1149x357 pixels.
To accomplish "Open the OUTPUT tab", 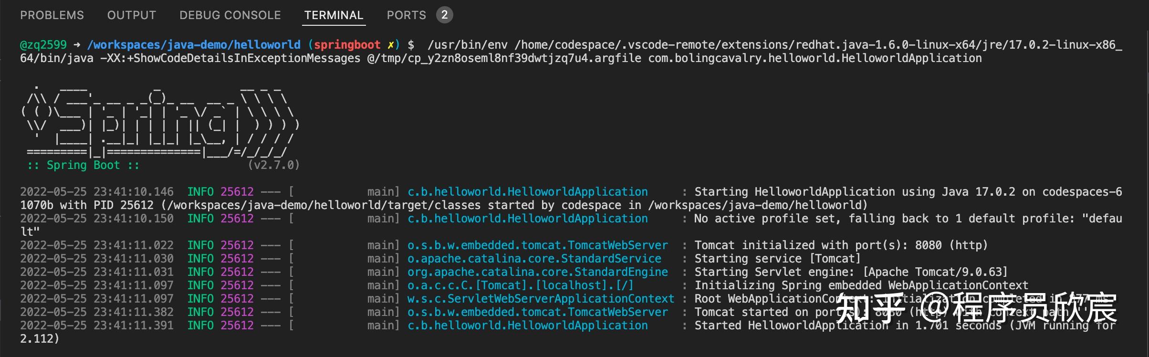I will click(131, 15).
